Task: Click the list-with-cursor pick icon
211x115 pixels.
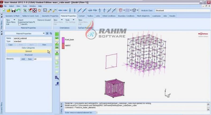Action: [57, 78]
